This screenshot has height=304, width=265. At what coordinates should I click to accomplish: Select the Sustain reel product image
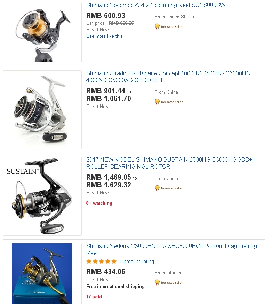click(x=42, y=196)
